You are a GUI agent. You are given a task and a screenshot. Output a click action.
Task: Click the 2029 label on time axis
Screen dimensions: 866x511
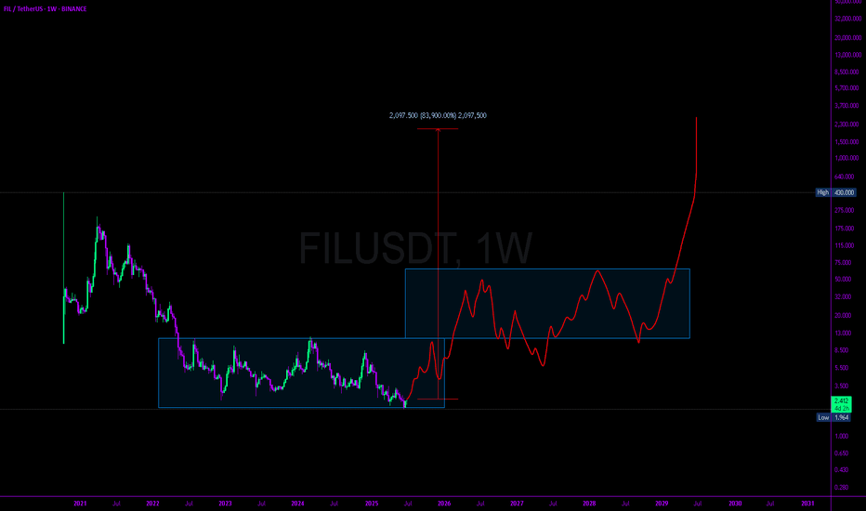pos(662,504)
